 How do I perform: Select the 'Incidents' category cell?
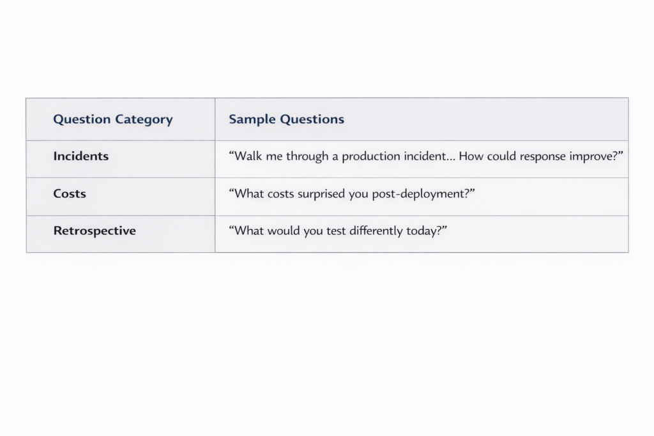[81, 156]
